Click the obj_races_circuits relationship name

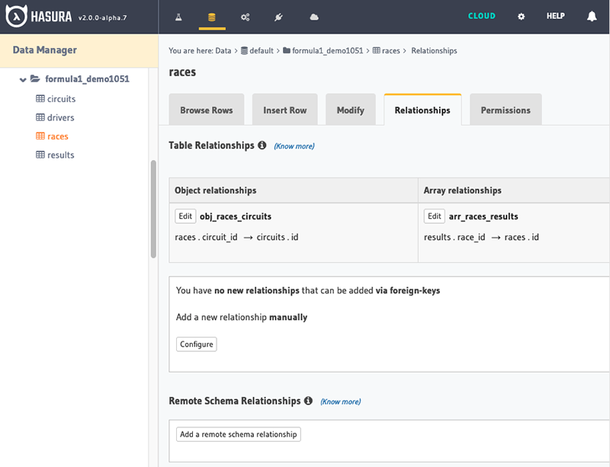236,216
